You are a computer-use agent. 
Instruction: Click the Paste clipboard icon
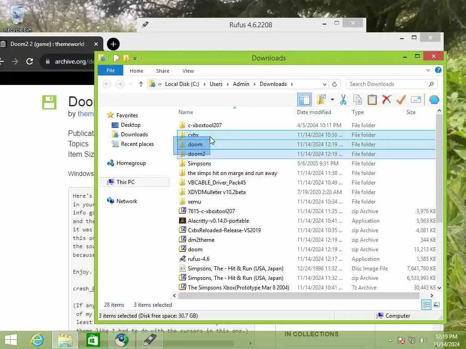[372, 100]
